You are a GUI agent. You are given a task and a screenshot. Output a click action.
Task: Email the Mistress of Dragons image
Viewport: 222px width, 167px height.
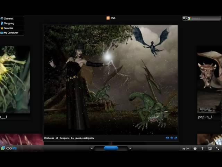(x=167, y=138)
